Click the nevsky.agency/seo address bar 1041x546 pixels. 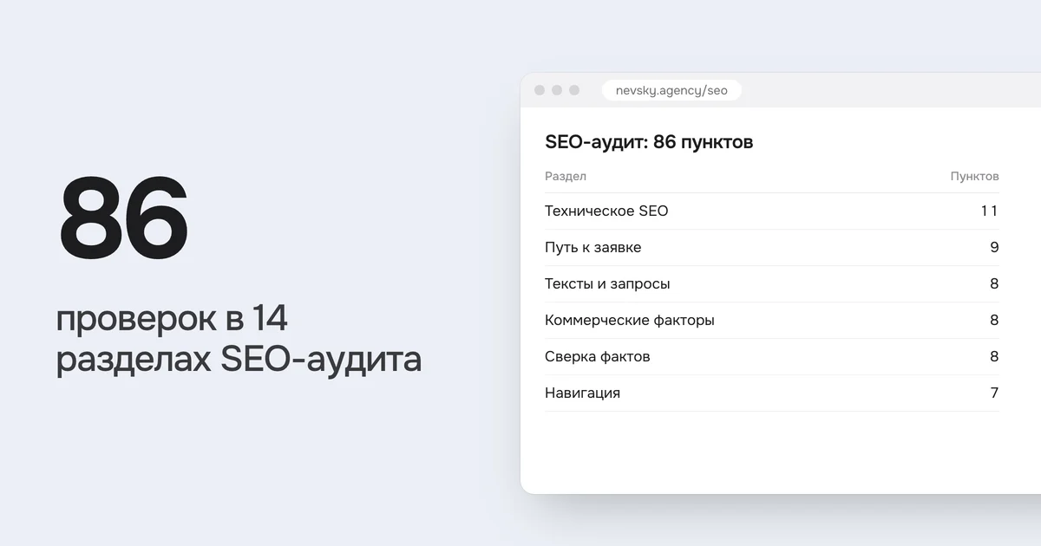click(671, 90)
